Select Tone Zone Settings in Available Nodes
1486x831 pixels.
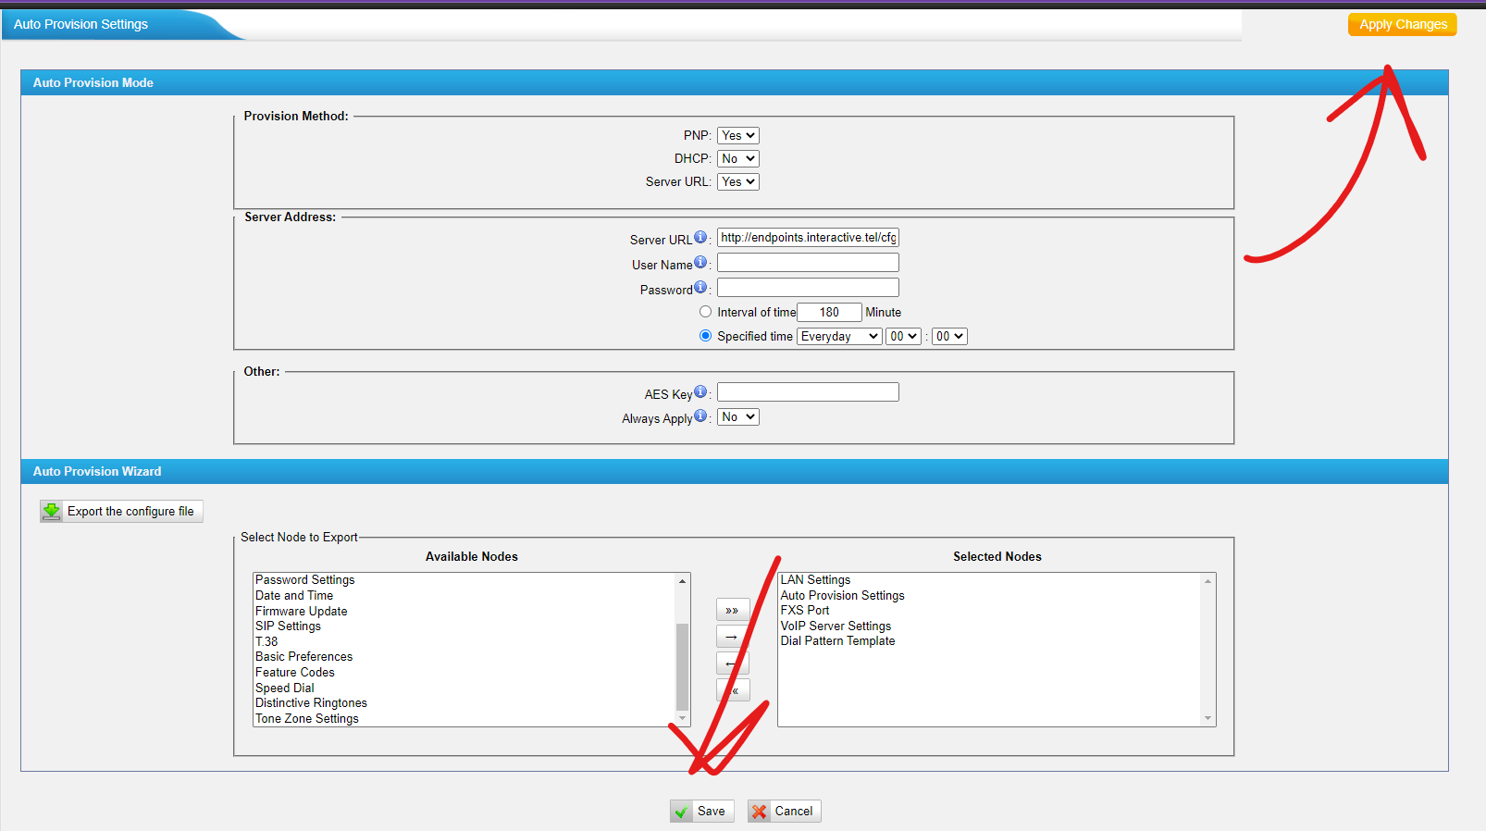tap(307, 718)
